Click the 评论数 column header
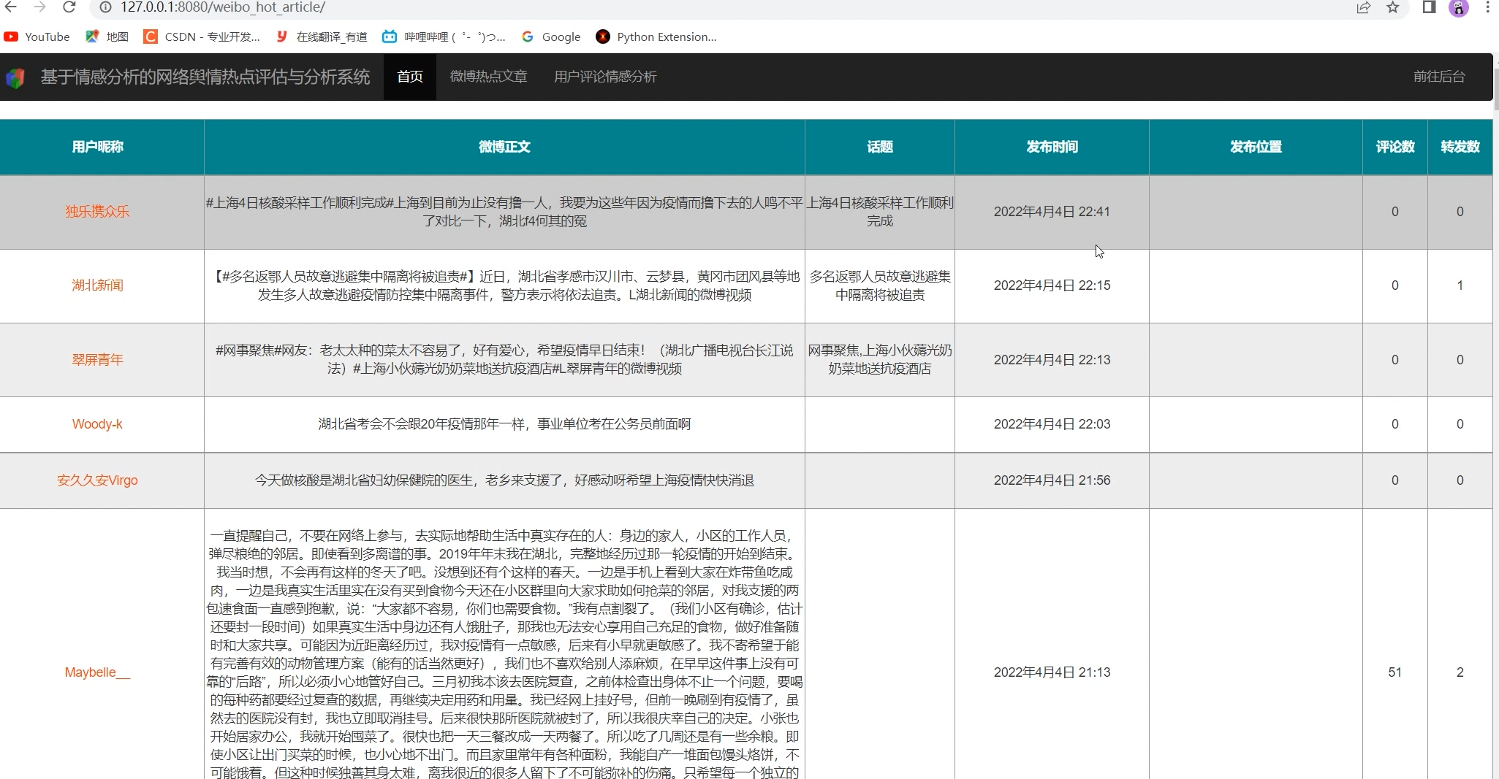 tap(1395, 147)
